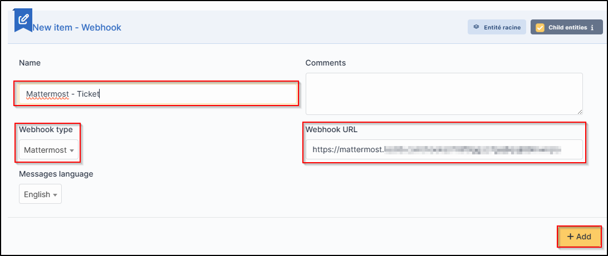Click the pencil edit bookmark icon
Screen dimensions: 608x256
23,21
